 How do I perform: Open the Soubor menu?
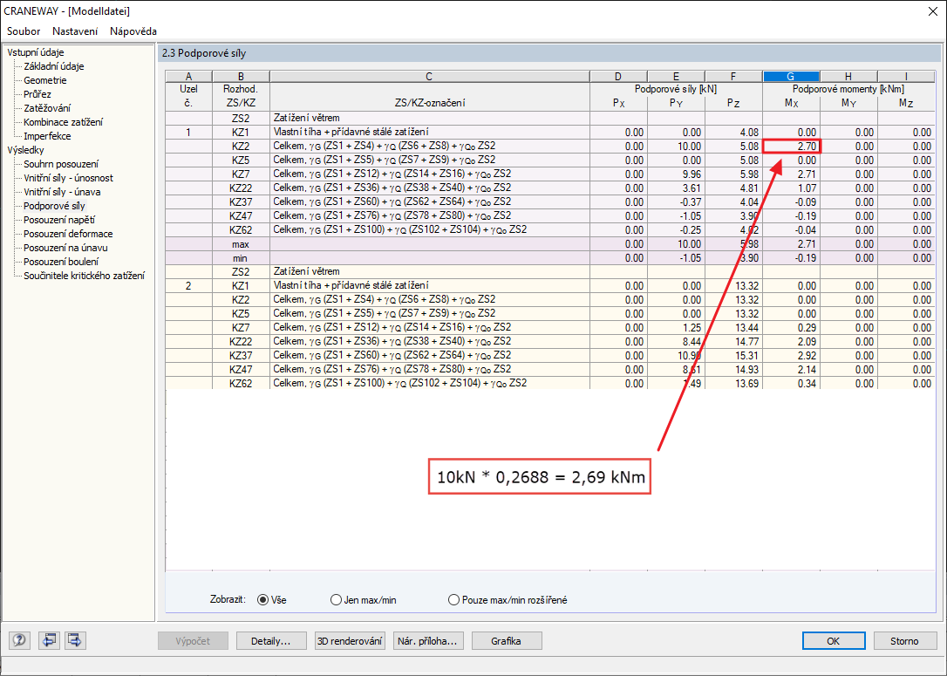[24, 31]
